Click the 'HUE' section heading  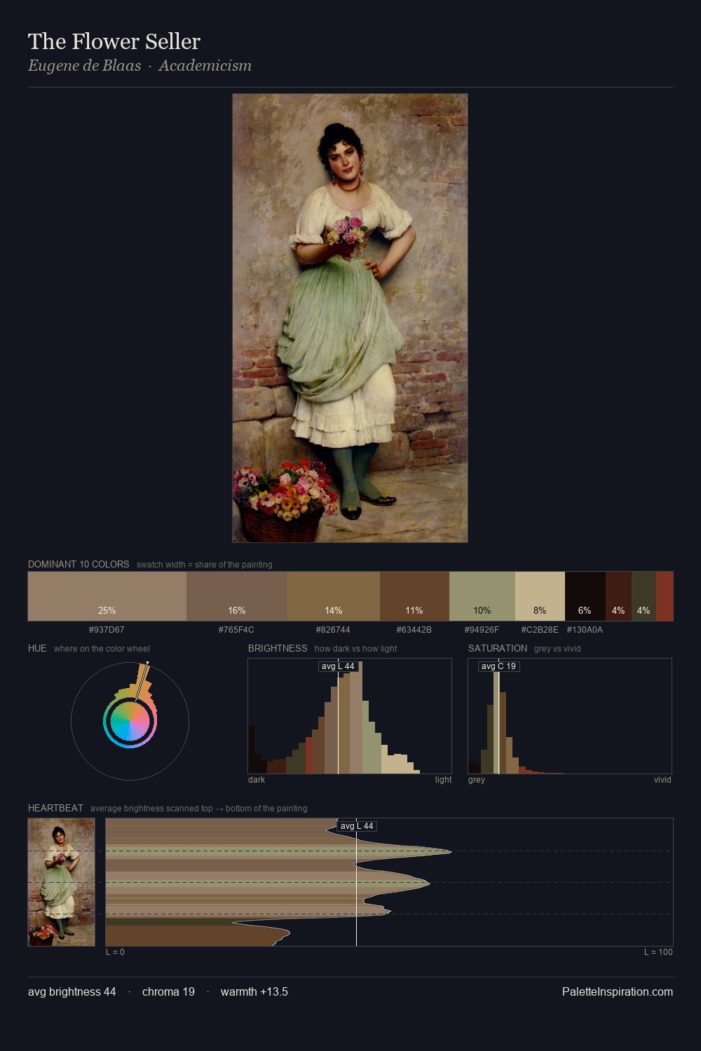click(x=37, y=648)
